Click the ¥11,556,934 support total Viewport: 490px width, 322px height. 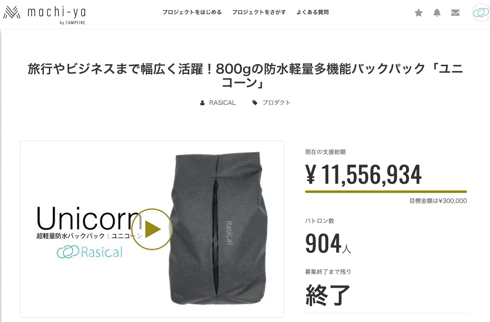[363, 175]
